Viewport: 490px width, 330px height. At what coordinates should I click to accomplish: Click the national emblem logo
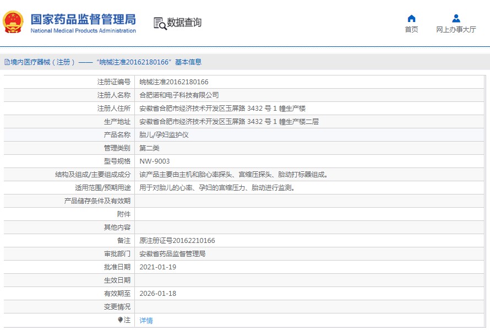13,23
